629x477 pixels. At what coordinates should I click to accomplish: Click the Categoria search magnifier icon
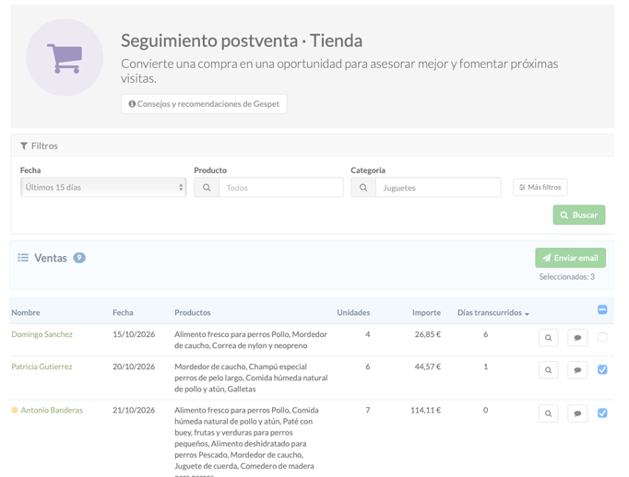point(363,188)
